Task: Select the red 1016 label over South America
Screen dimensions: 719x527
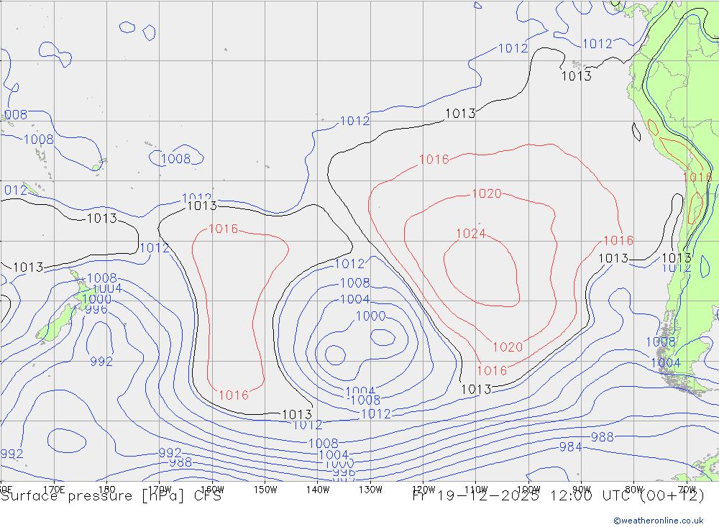Action: click(x=697, y=177)
